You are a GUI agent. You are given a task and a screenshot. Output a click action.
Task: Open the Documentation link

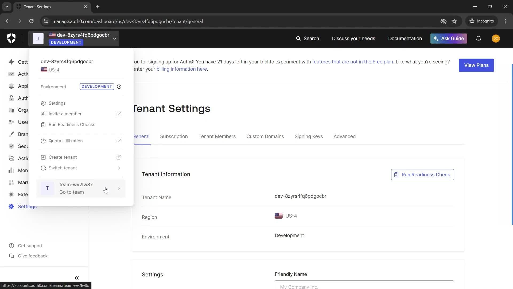click(x=405, y=39)
